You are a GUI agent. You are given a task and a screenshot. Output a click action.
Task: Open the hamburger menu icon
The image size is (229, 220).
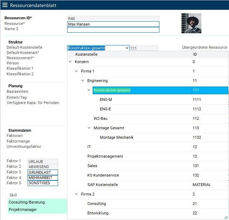(5, 5)
